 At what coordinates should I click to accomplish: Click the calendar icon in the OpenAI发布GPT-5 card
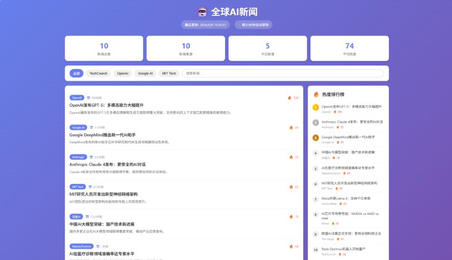coord(89,98)
